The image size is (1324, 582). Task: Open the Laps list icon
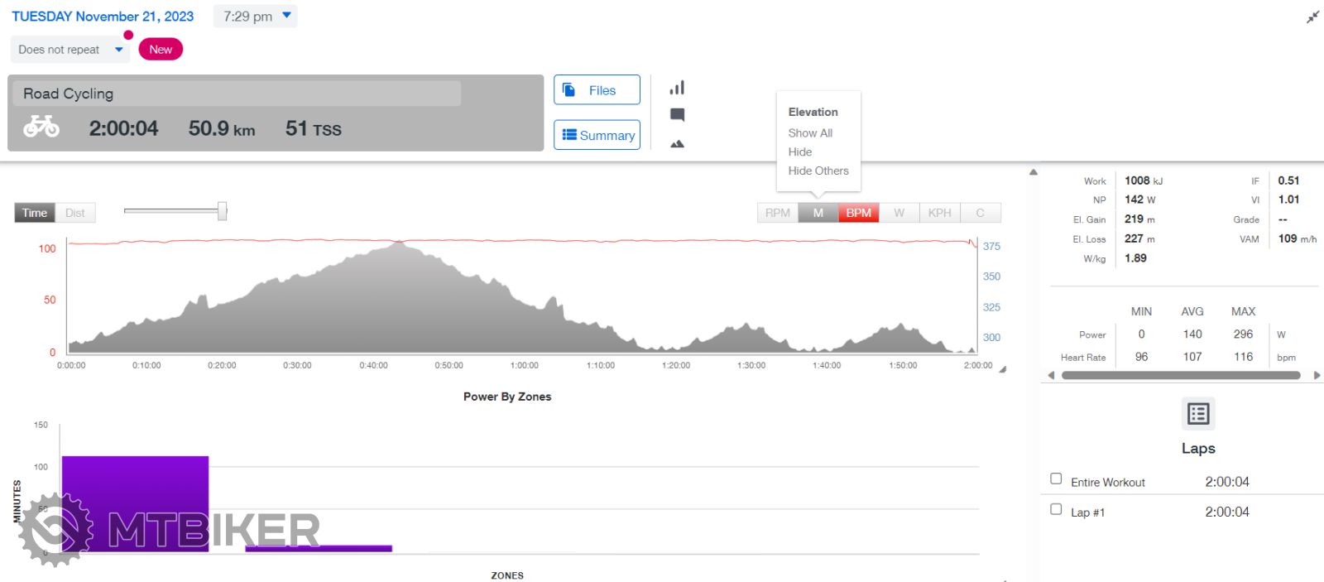[x=1197, y=414]
